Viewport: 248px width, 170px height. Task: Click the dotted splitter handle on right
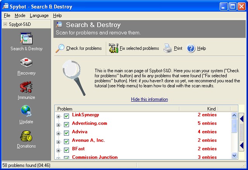click(241, 132)
